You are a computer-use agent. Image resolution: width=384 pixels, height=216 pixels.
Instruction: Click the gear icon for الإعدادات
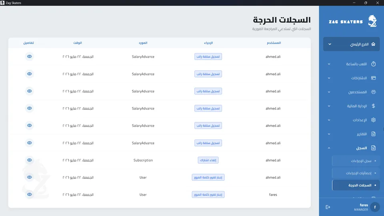pos(373,120)
